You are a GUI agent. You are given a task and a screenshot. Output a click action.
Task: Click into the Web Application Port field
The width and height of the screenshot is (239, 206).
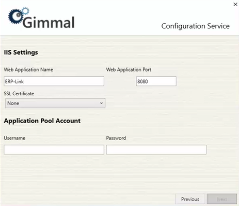click(x=156, y=81)
